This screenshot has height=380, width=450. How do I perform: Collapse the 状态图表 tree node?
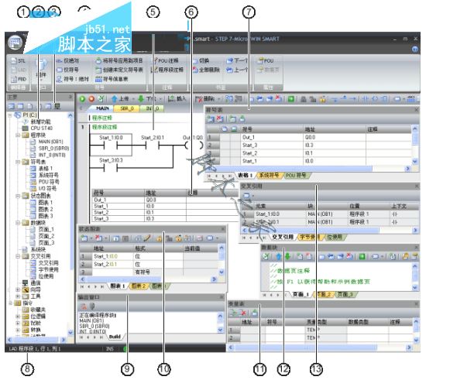(x=18, y=196)
